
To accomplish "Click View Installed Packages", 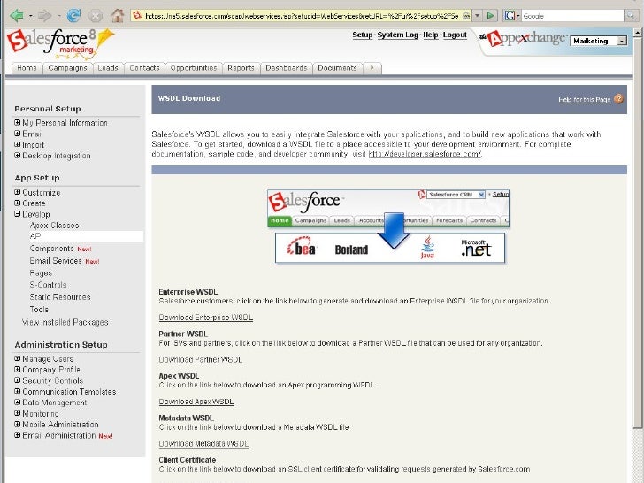I will click(x=65, y=322).
